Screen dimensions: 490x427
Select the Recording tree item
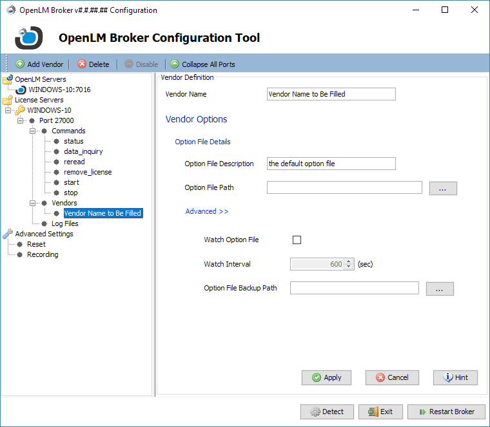tap(43, 254)
